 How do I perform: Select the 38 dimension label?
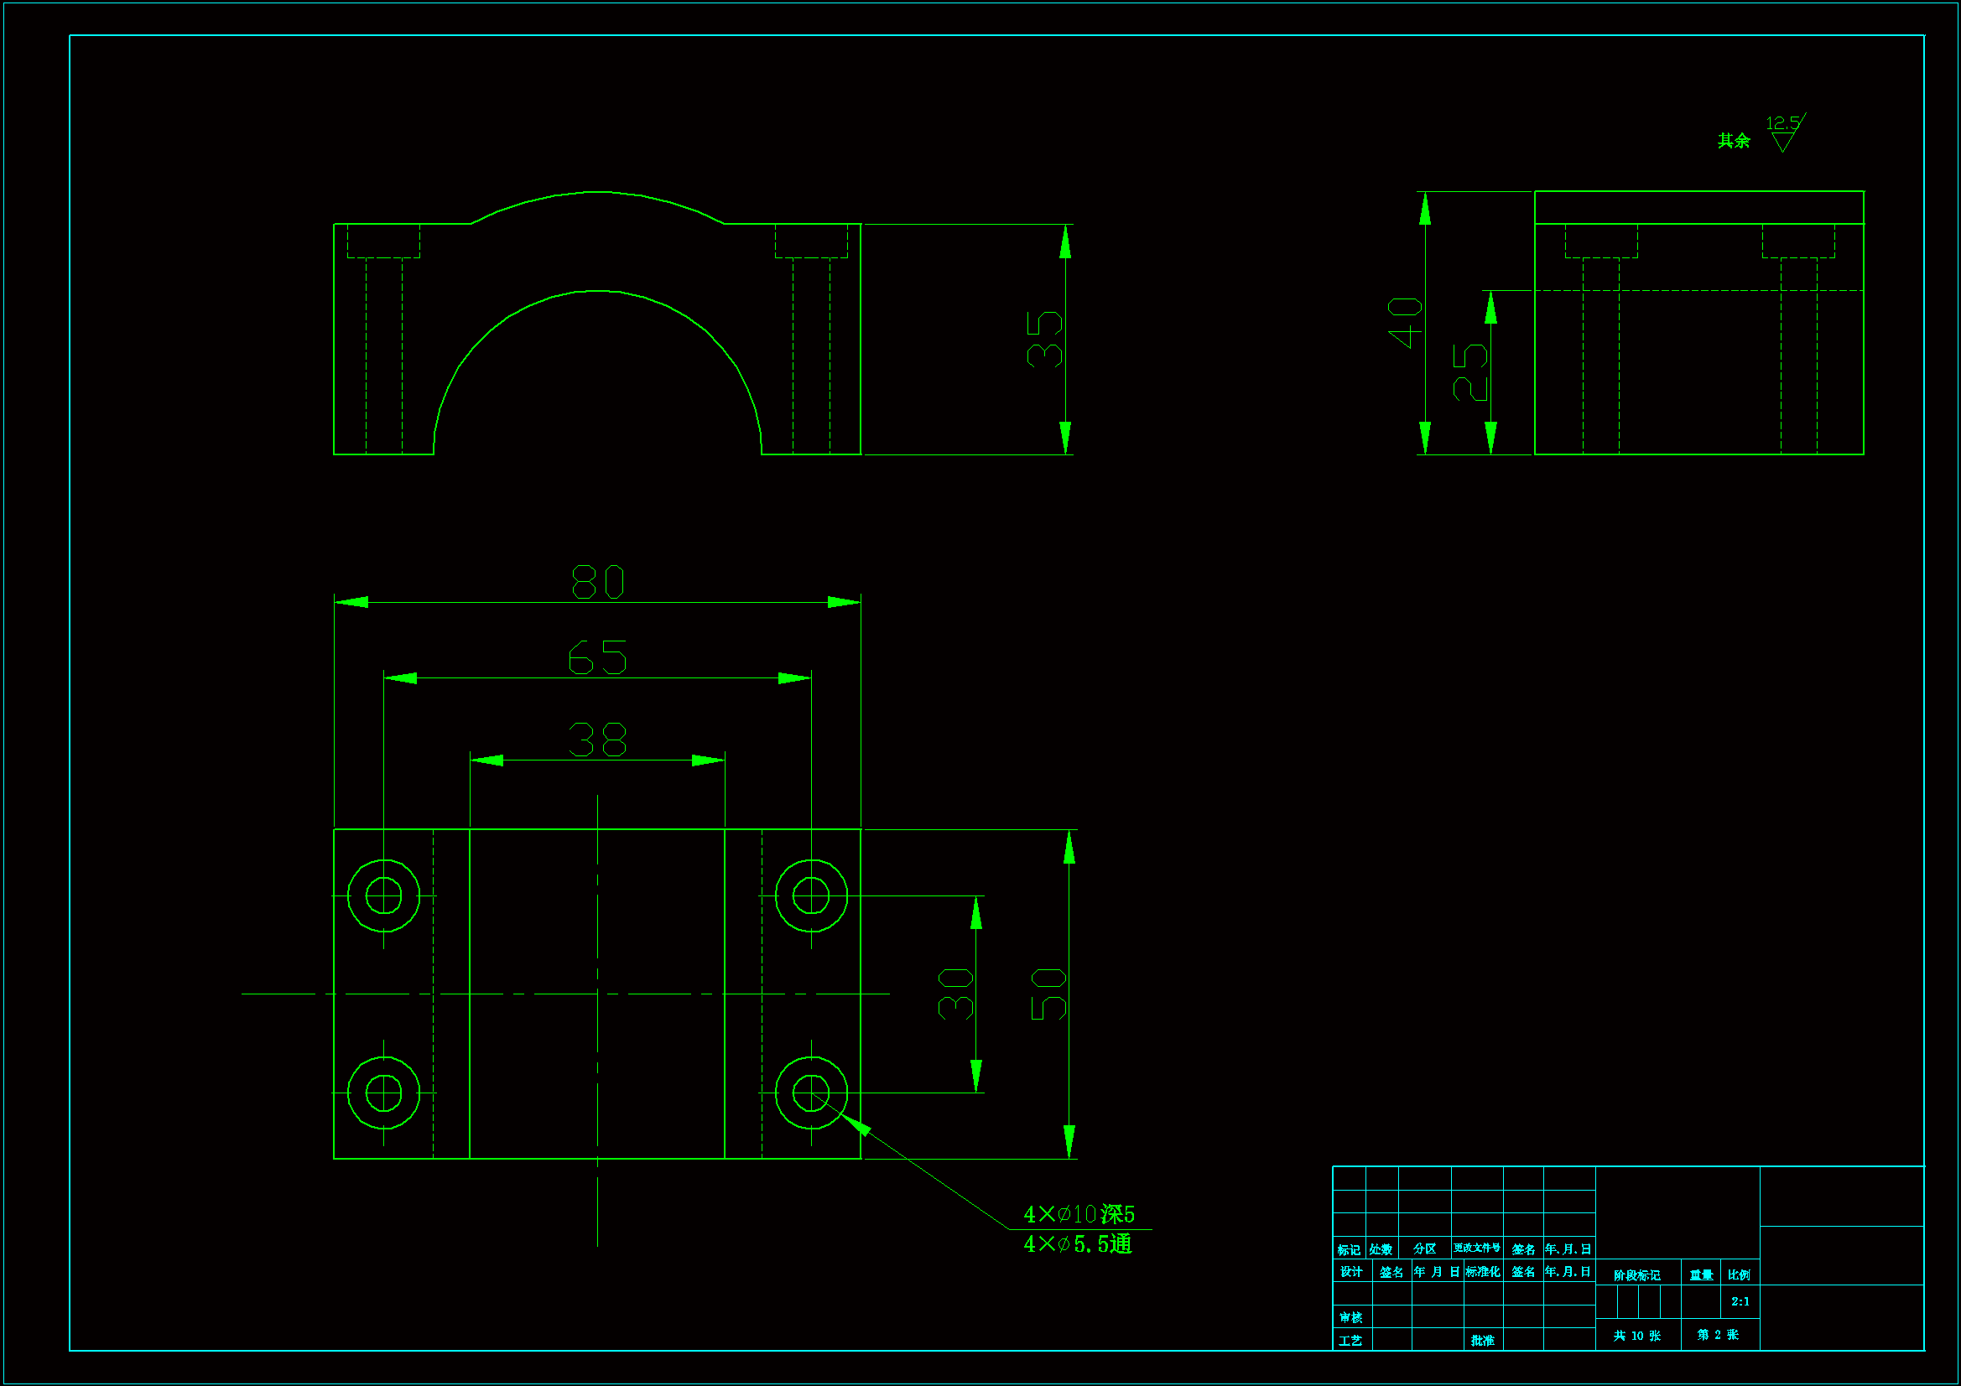click(597, 740)
